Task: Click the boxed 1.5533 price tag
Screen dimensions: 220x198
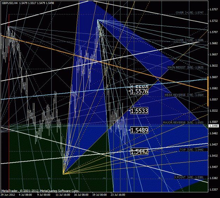Action: (x=139, y=111)
